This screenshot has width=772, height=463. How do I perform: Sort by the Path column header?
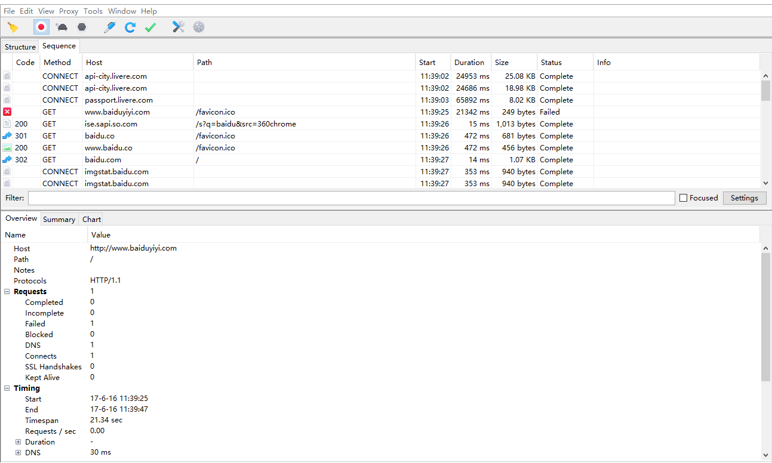(x=305, y=62)
